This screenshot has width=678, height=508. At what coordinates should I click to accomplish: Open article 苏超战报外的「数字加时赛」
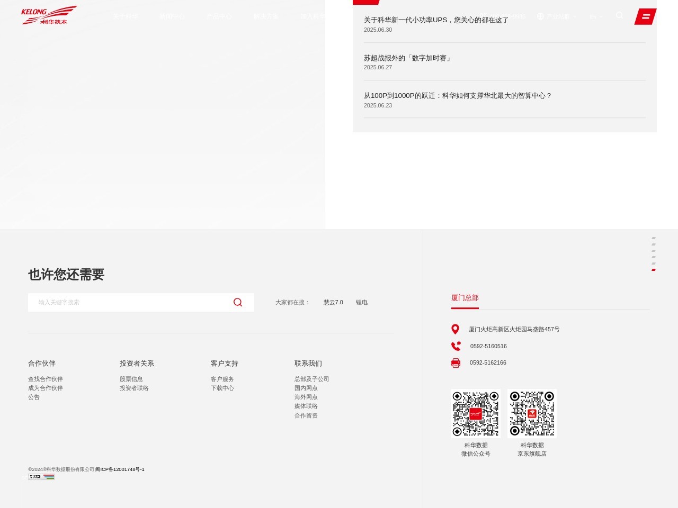coord(407,58)
